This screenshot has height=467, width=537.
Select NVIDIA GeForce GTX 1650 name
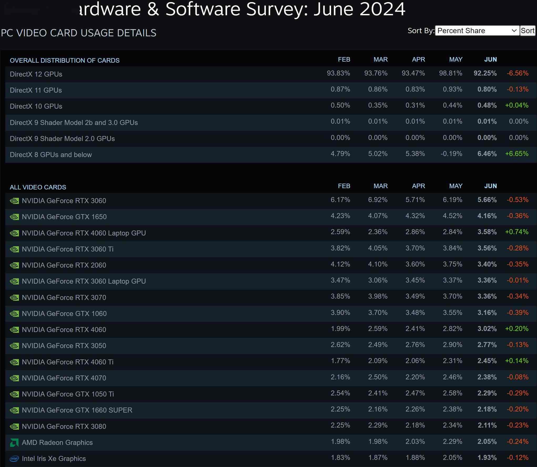[64, 217]
